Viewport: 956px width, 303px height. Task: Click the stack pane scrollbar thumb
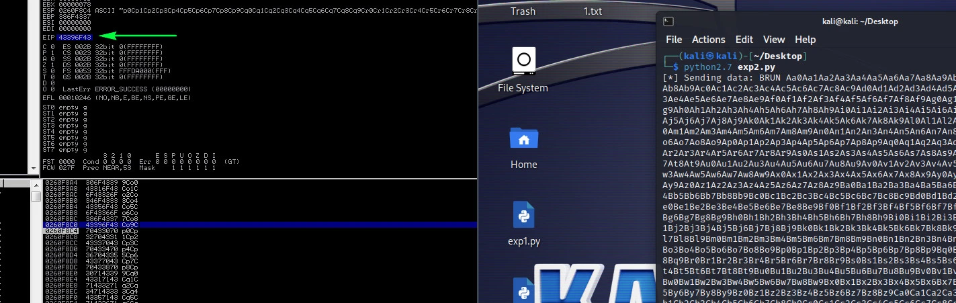click(35, 195)
